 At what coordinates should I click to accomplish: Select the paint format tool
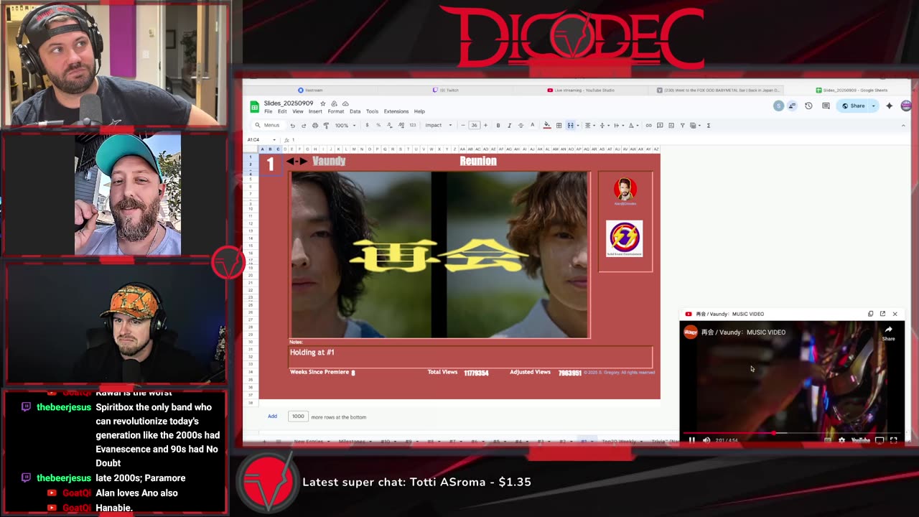[326, 126]
